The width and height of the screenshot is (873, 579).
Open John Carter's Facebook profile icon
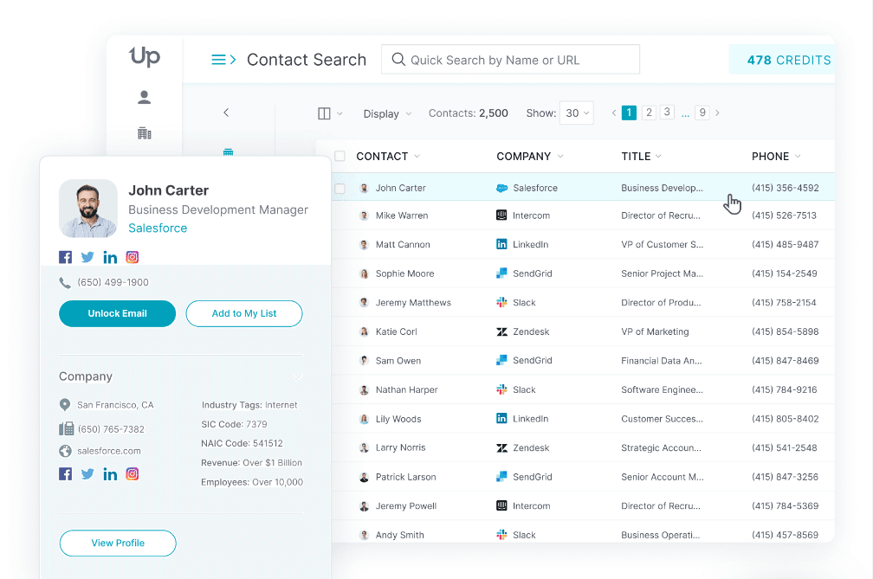tap(66, 257)
